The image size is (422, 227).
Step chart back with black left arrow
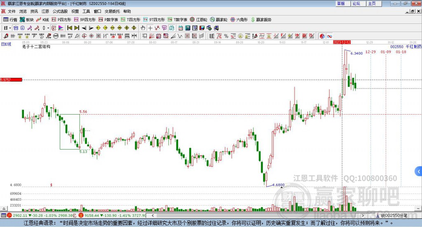tap(84, 28)
